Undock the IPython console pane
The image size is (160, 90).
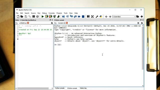tap(141, 20)
